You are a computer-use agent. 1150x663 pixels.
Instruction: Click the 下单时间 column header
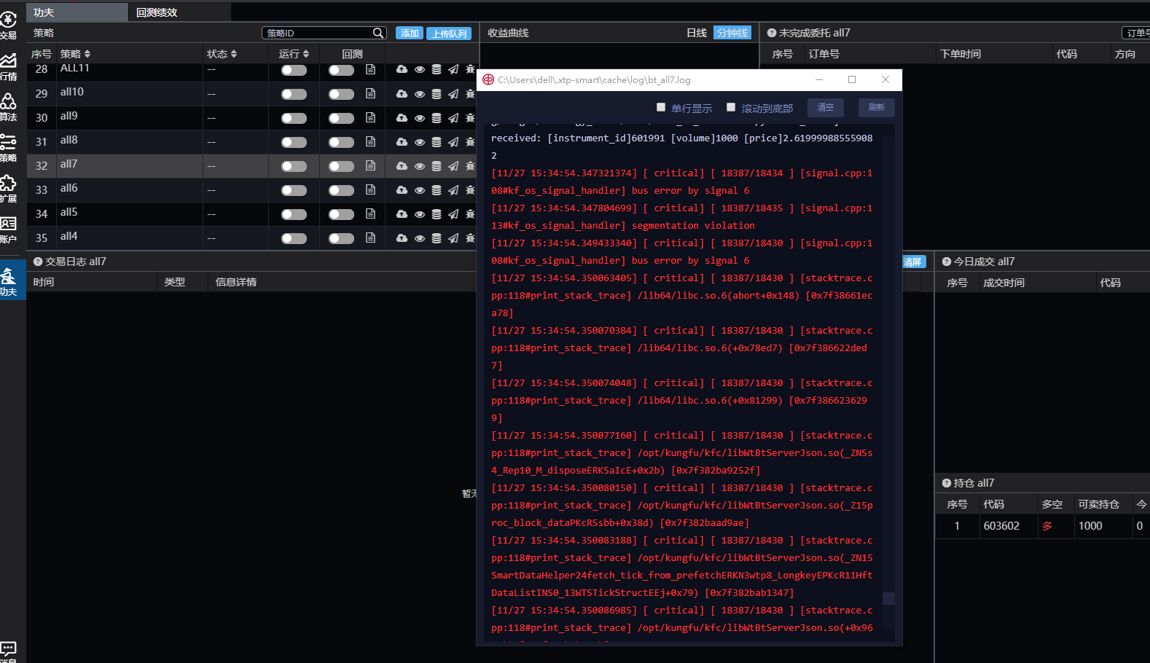[x=961, y=54]
